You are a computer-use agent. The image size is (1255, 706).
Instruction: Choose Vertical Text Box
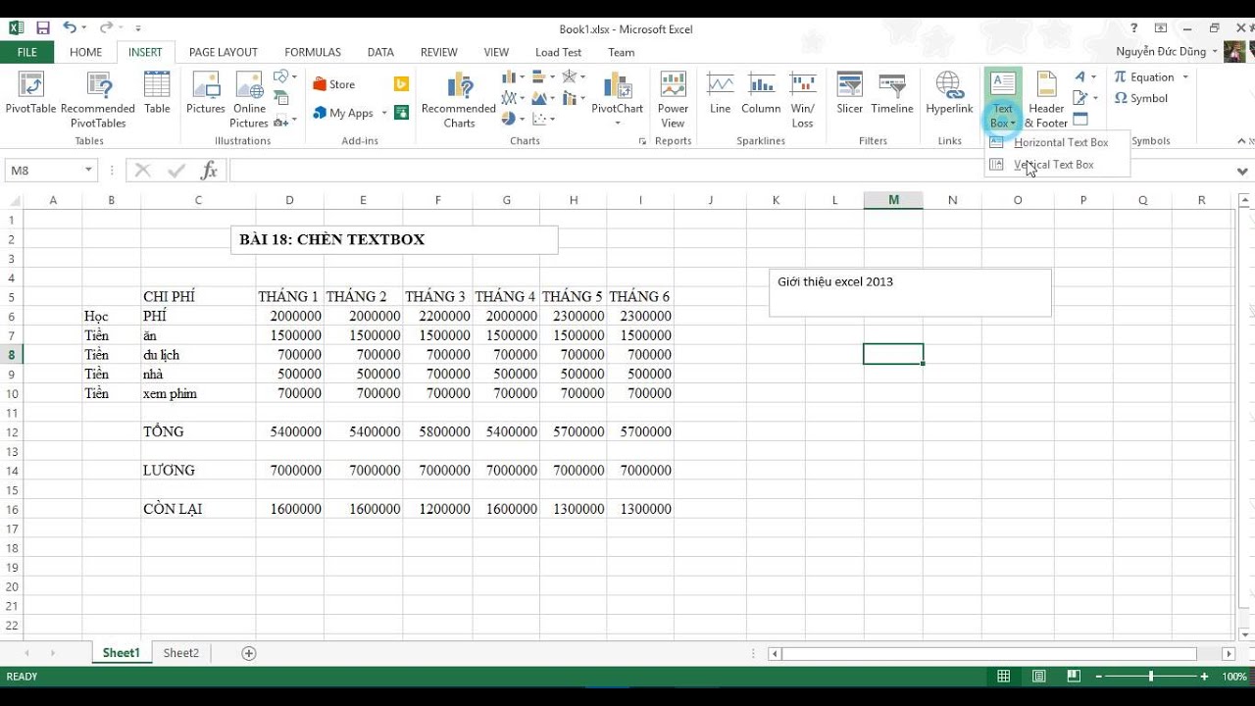coord(1058,165)
